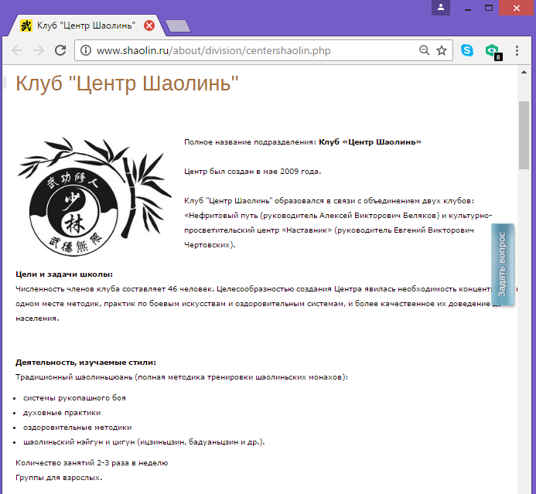Click the Задать вопрос side button
The image size is (536, 494).
pyautogui.click(x=503, y=264)
